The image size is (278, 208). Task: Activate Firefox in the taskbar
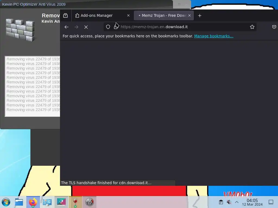coord(33,202)
